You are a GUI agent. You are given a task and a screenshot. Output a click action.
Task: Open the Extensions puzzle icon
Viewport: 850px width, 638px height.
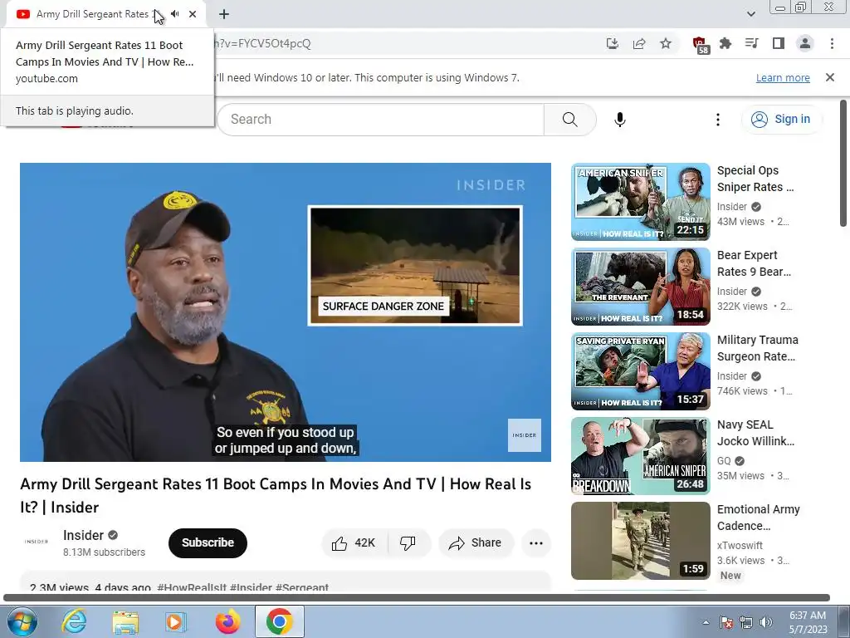click(x=725, y=43)
